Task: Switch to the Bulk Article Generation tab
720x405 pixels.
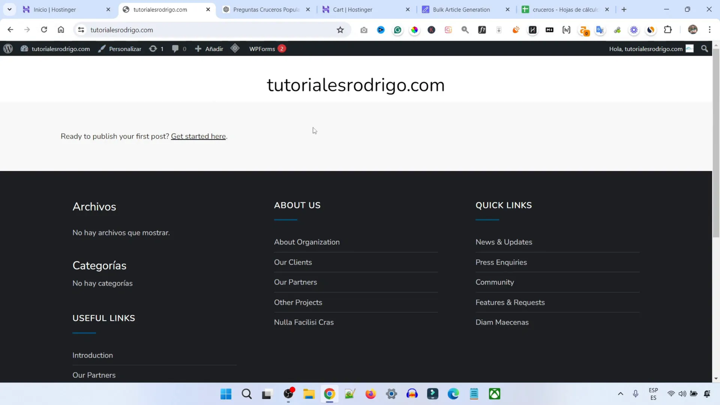Action: (x=461, y=9)
